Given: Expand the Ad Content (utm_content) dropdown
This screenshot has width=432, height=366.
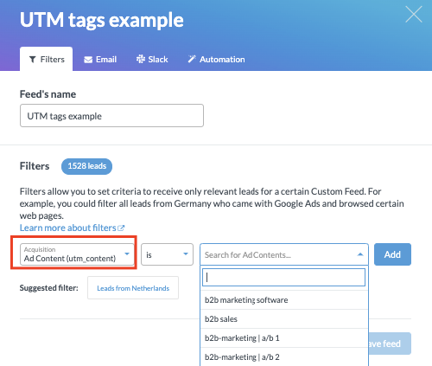Looking at the screenshot, I should [x=77, y=254].
